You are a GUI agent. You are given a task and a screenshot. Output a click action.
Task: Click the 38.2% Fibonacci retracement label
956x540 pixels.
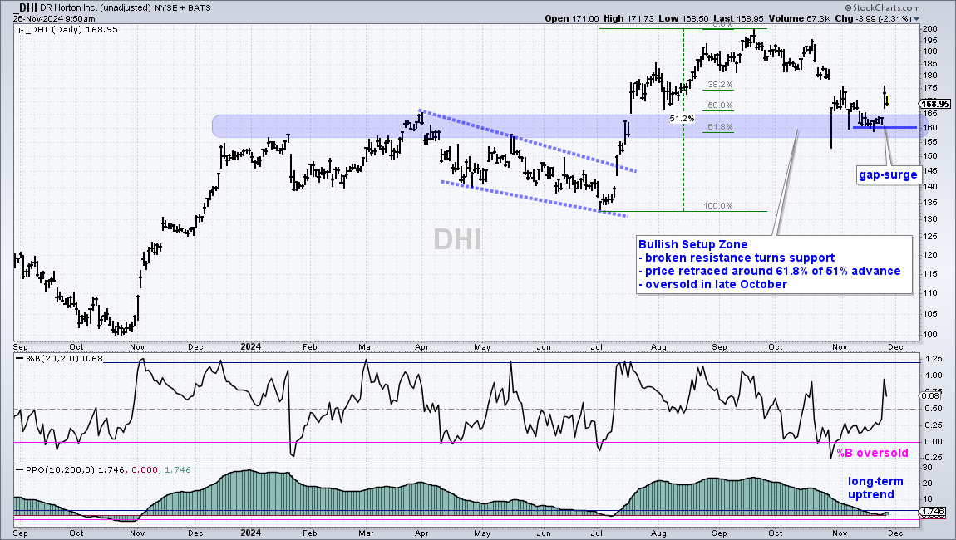720,85
